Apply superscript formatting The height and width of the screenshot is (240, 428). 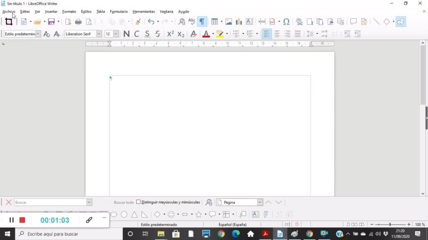click(171, 34)
